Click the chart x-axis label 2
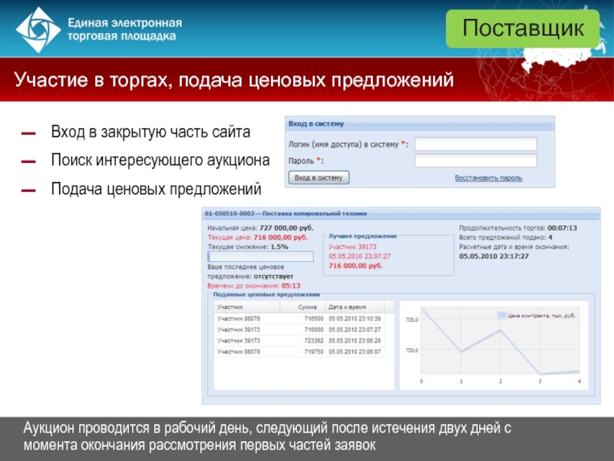 click(500, 382)
